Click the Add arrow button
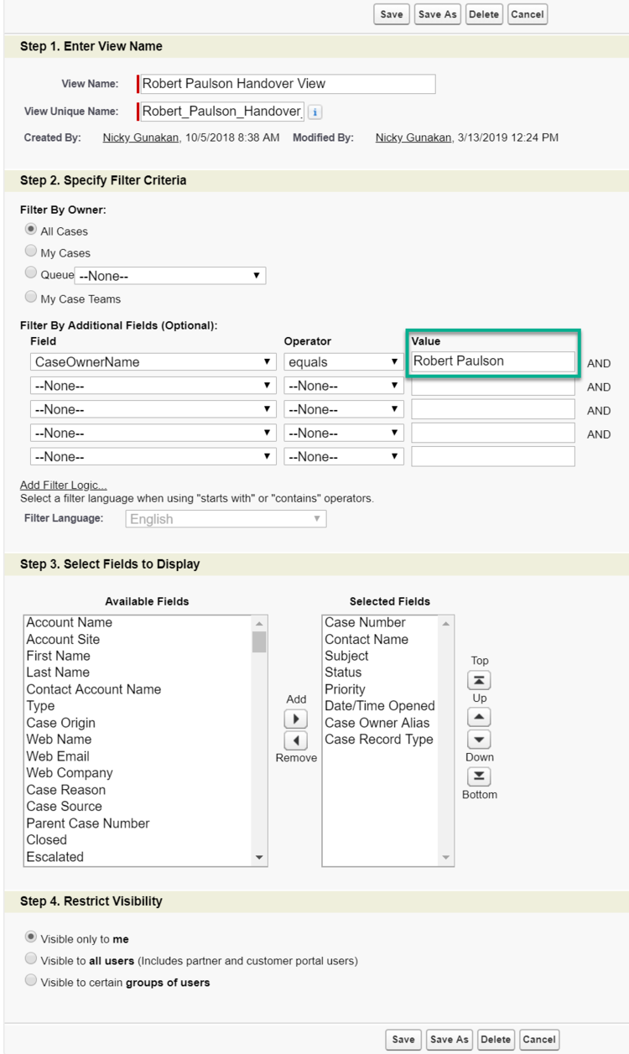Image resolution: width=629 pixels, height=1054 pixels. click(x=296, y=719)
